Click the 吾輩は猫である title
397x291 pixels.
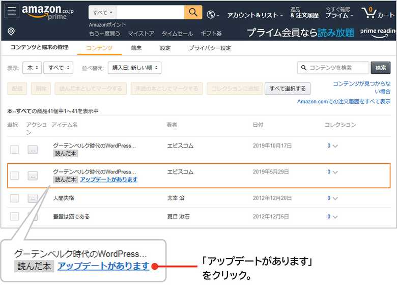71,217
